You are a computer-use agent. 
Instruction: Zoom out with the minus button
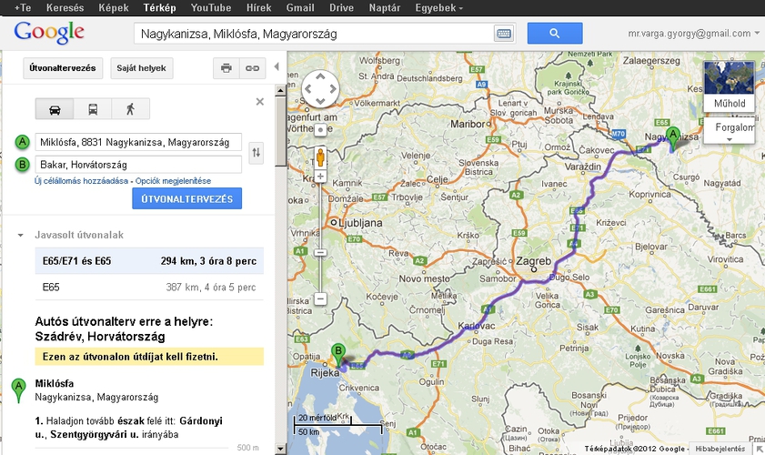click(x=320, y=298)
